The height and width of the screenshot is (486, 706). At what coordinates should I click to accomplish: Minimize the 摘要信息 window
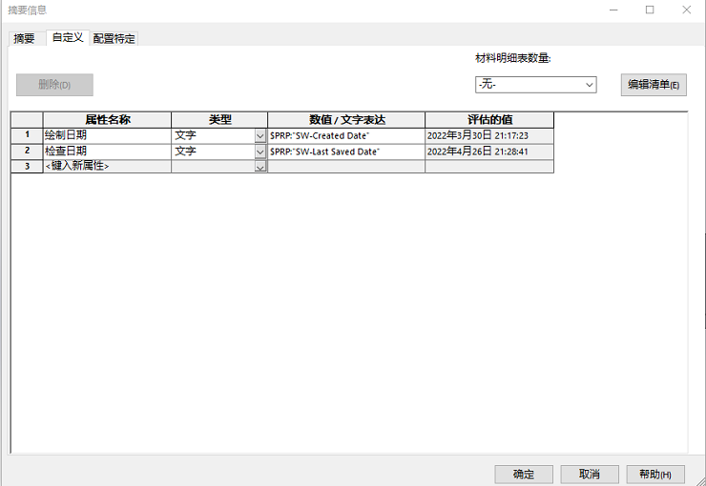click(x=613, y=10)
